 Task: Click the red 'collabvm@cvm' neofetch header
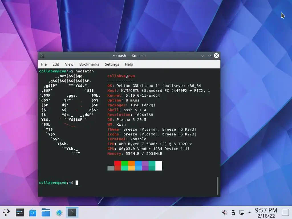pos(121,76)
